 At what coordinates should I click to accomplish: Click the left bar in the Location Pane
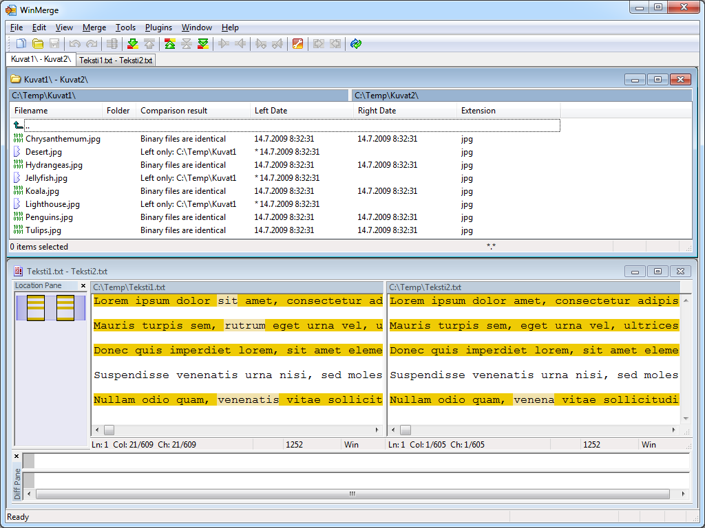pos(36,307)
